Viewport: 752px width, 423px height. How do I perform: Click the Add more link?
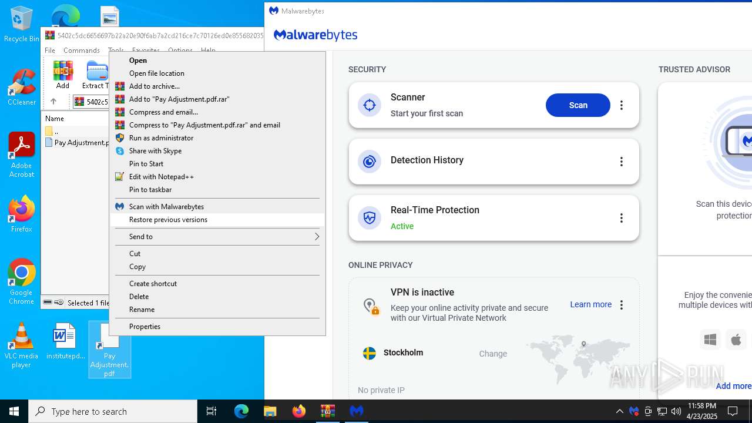click(x=734, y=386)
